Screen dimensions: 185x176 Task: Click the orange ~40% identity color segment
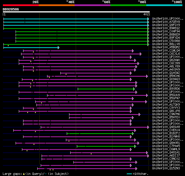(57, 5)
